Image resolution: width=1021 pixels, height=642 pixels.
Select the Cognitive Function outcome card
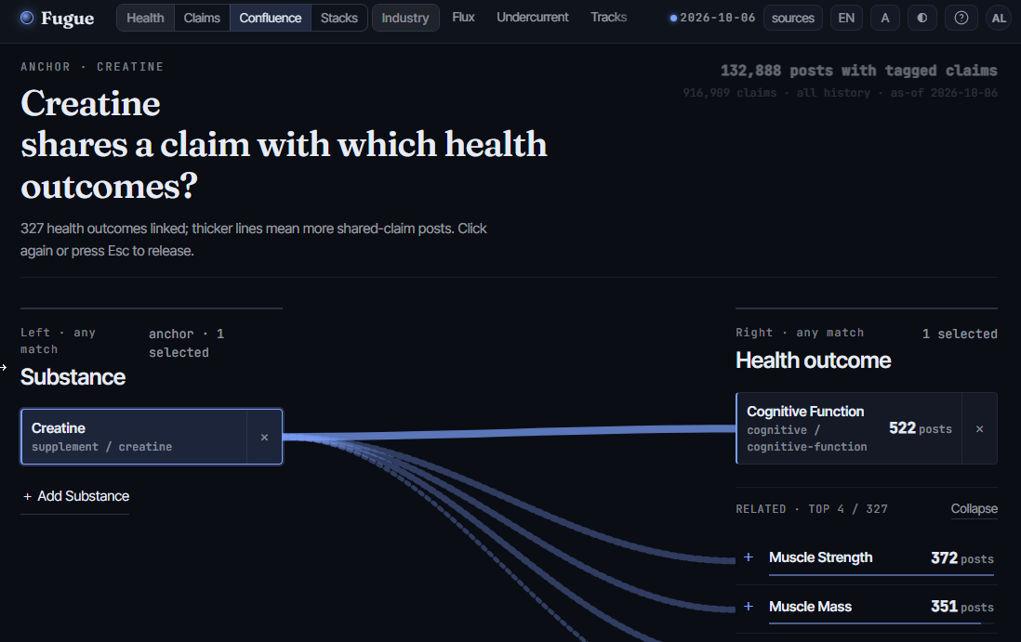click(x=848, y=428)
